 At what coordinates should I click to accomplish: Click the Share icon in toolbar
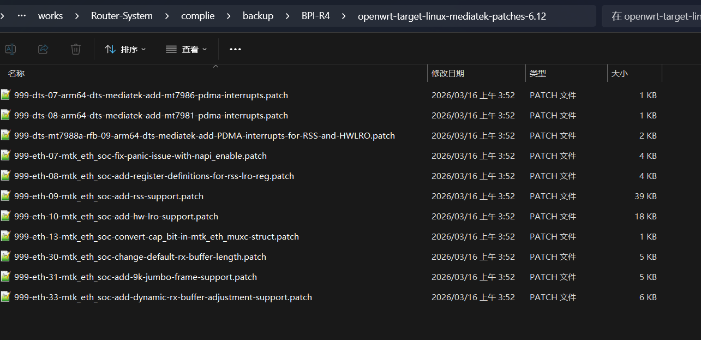click(43, 49)
